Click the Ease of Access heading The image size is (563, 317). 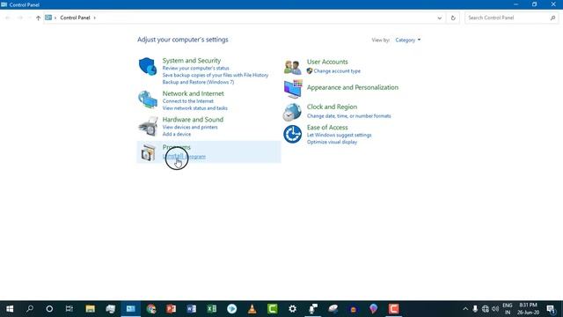[327, 127]
